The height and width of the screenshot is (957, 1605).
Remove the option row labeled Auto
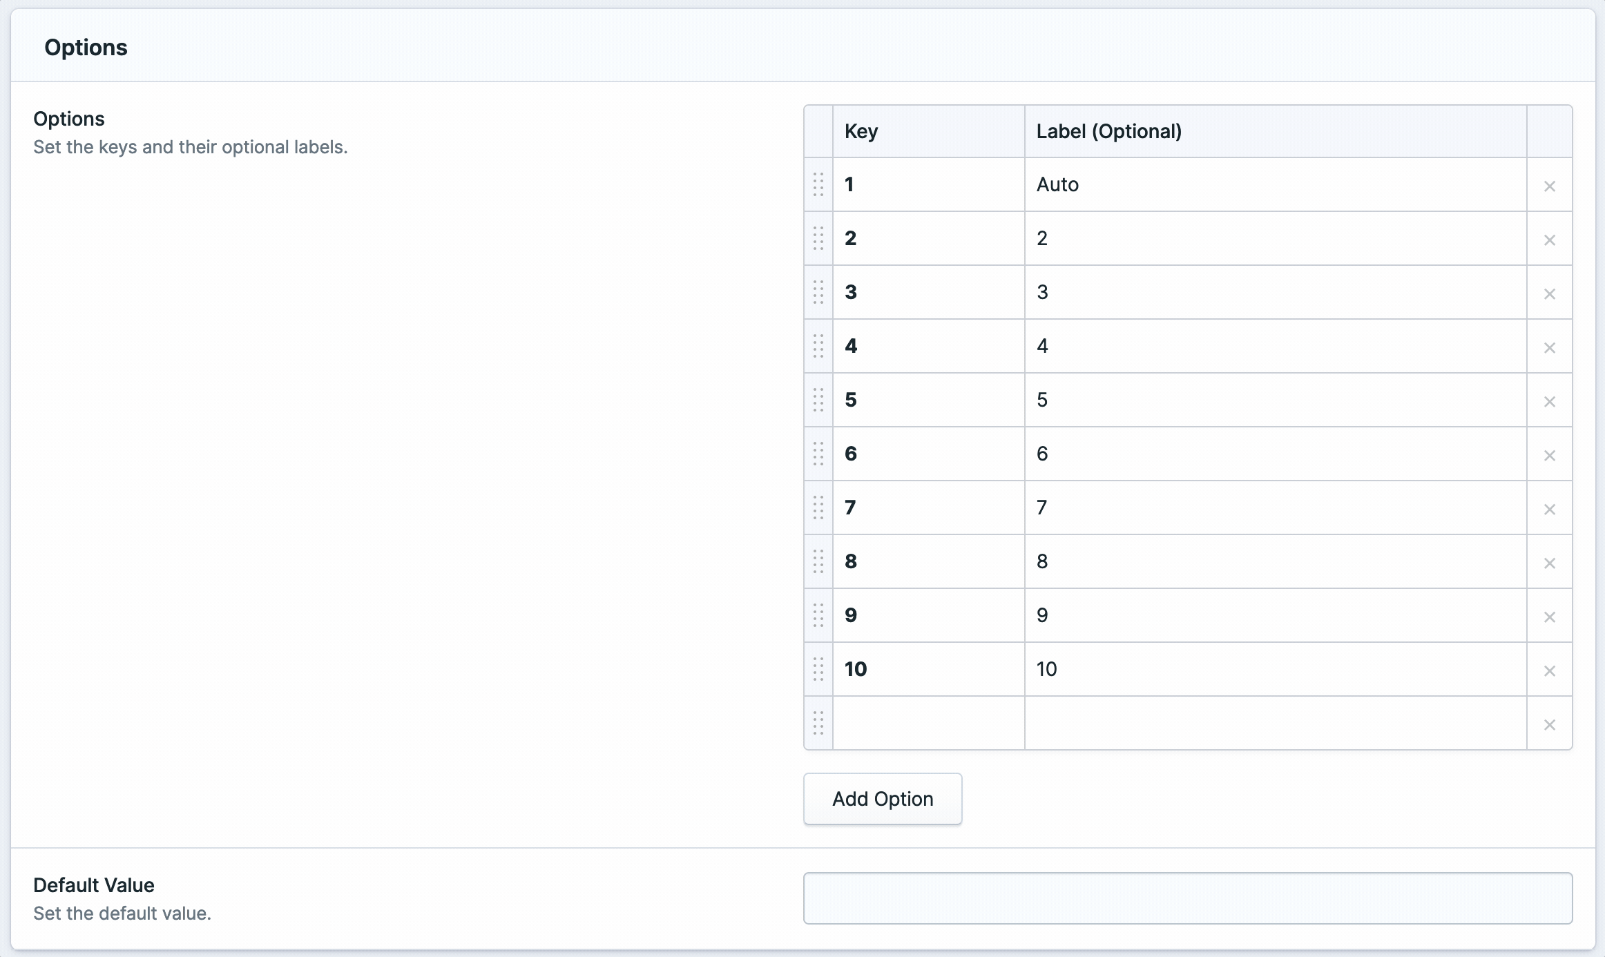(1549, 186)
